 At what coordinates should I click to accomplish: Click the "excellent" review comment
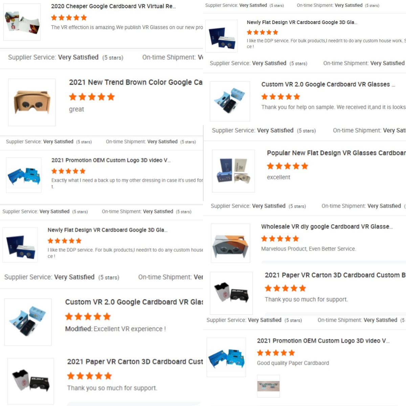point(278,177)
